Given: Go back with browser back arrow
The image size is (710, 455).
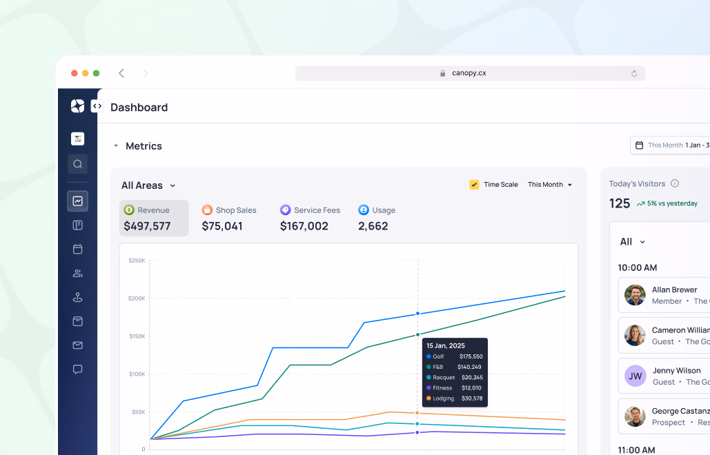Looking at the screenshot, I should (121, 73).
